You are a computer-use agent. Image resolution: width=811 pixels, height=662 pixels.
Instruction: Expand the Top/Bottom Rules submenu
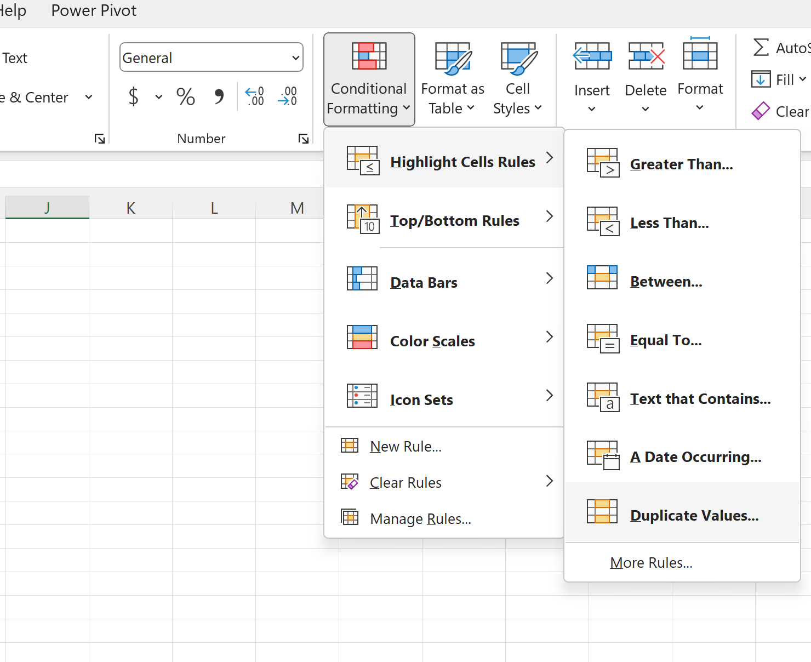[x=455, y=220]
